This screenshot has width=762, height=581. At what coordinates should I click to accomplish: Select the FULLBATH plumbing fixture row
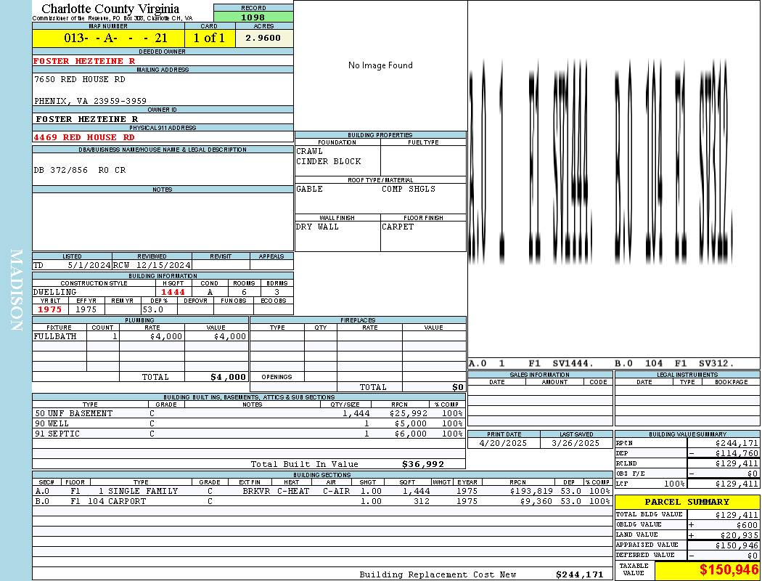(141, 336)
